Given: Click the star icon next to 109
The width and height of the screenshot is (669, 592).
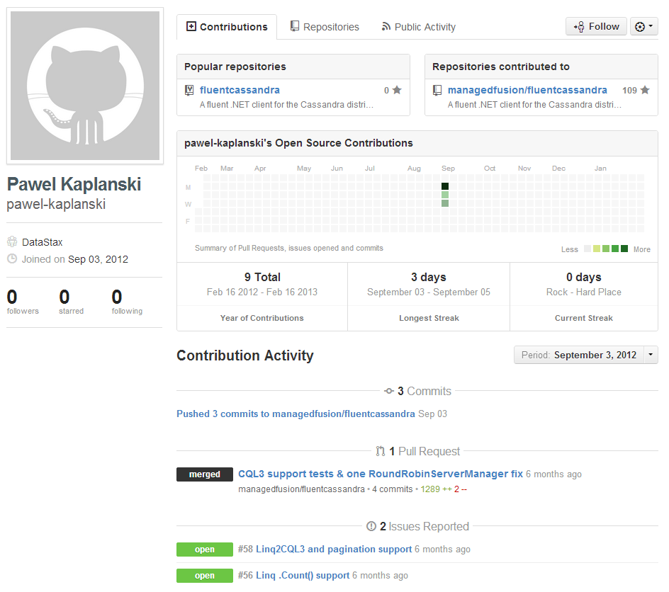Looking at the screenshot, I should 645,90.
